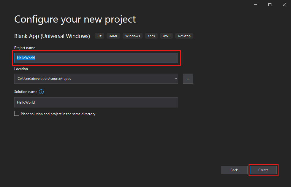Click the C# tag chip
Image resolution: width=291 pixels, height=187 pixels.
[x=99, y=36]
